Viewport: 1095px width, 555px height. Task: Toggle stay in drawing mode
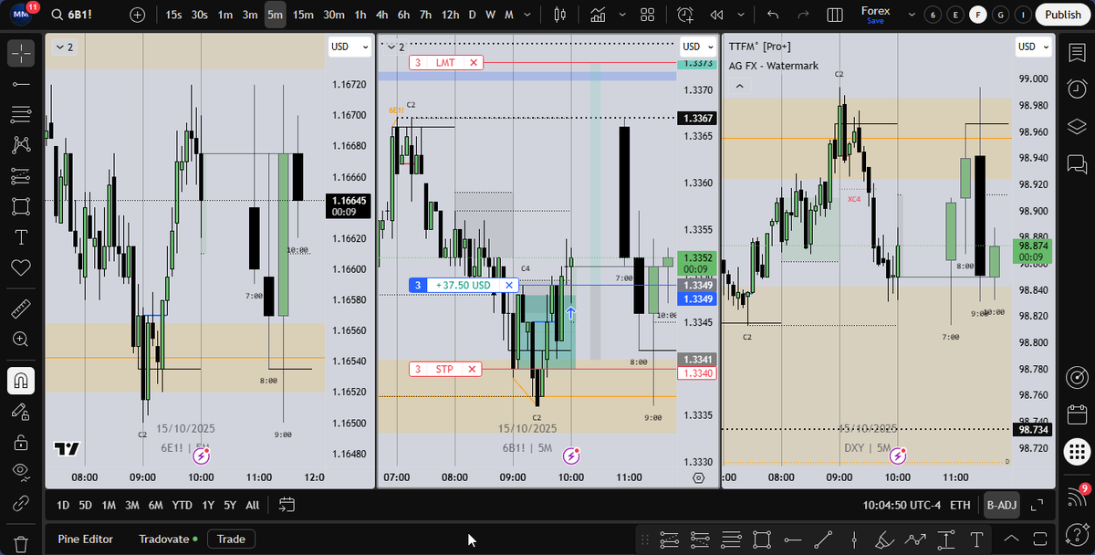coord(21,411)
